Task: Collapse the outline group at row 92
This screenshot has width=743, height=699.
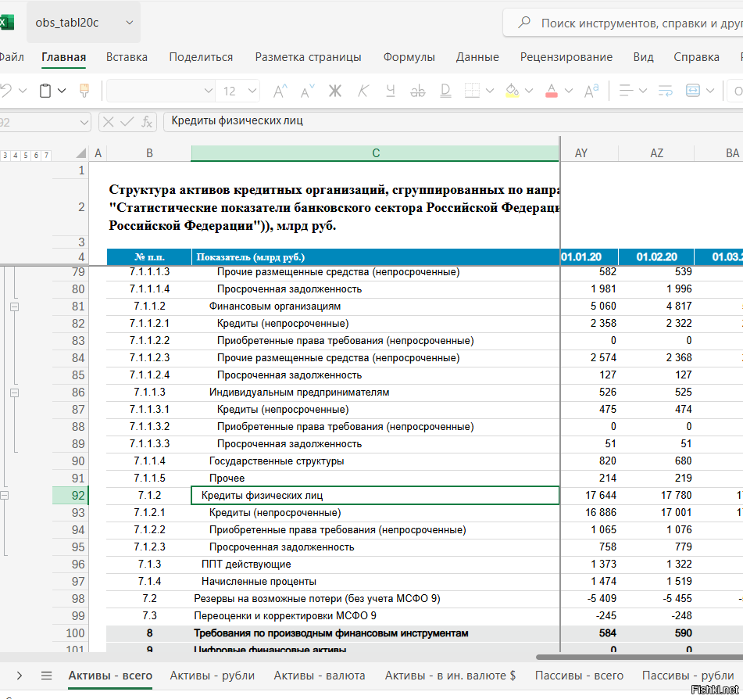Action: click(5, 496)
